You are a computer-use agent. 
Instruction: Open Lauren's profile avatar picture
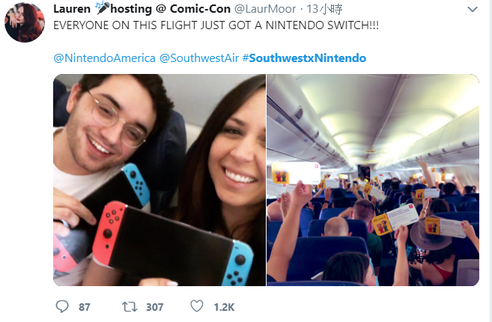[25, 22]
